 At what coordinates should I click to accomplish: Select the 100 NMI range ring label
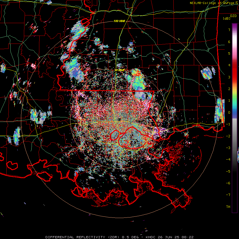point(119,21)
